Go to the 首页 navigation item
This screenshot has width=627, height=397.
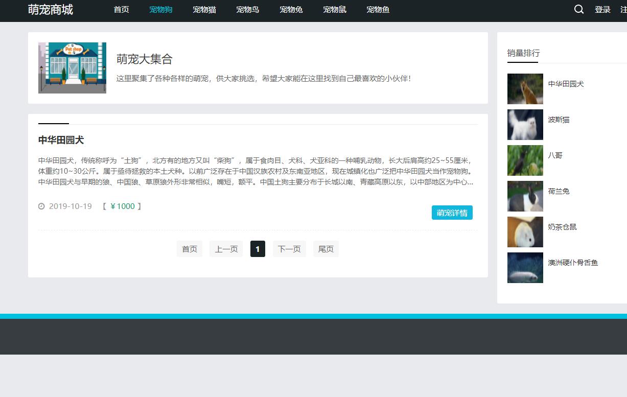pyautogui.click(x=121, y=9)
